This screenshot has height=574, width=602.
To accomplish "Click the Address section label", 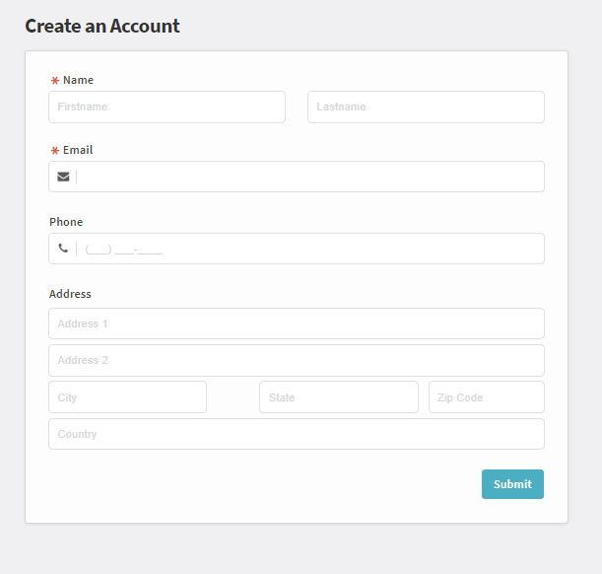I will point(70,294).
